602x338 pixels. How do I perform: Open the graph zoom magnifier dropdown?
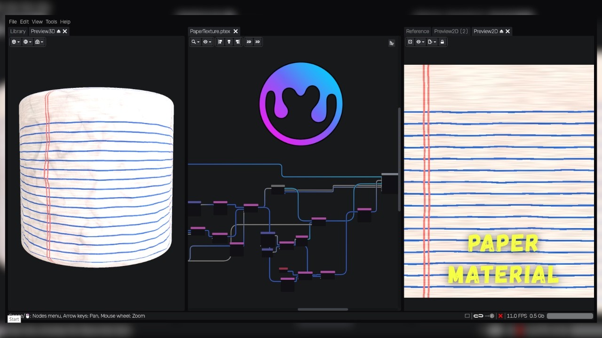195,42
